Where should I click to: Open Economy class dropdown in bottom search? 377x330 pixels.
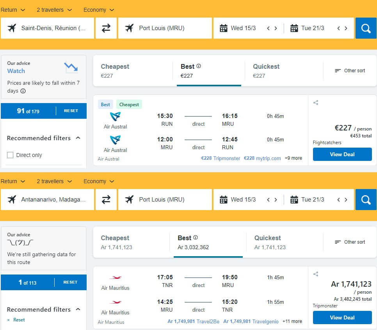[x=99, y=181]
